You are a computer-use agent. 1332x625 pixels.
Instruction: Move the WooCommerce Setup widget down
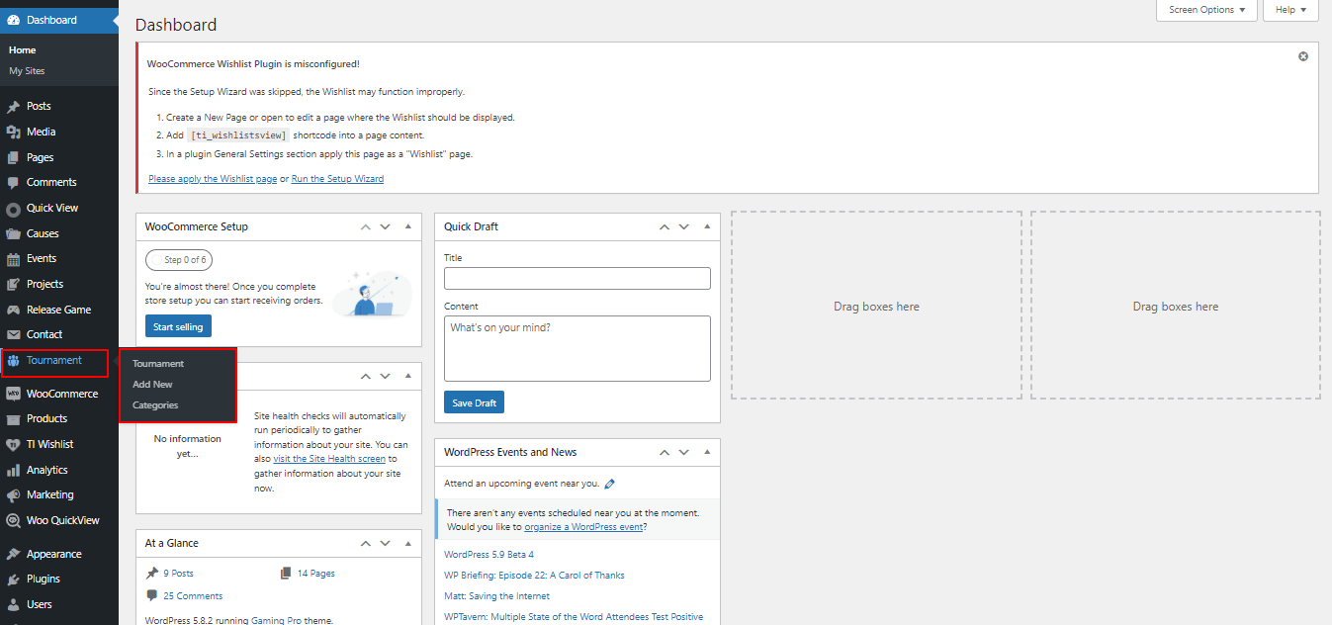coord(386,226)
